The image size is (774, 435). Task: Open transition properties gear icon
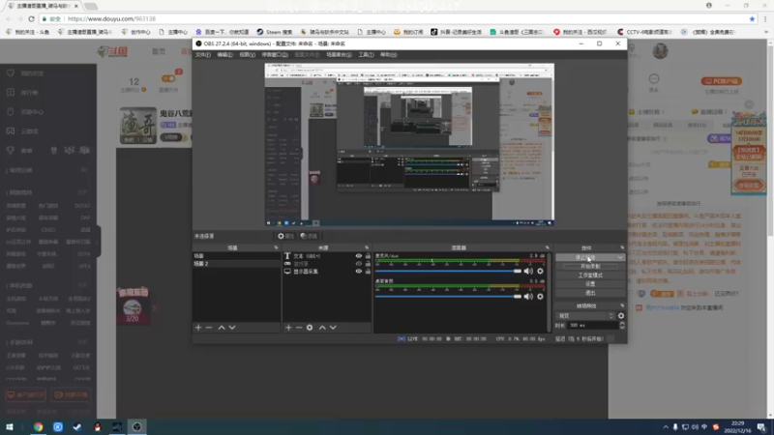pos(621,316)
